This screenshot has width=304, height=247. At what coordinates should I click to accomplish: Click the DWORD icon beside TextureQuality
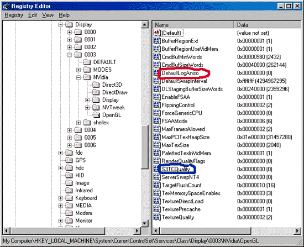click(157, 217)
